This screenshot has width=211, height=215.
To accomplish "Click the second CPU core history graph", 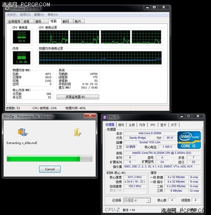I will click(84, 37).
